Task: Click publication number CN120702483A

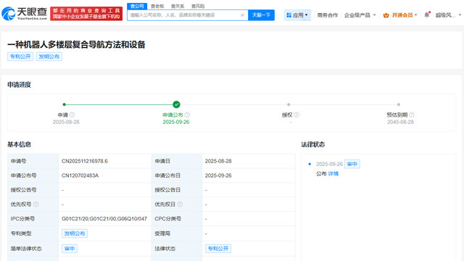Action: (x=80, y=175)
